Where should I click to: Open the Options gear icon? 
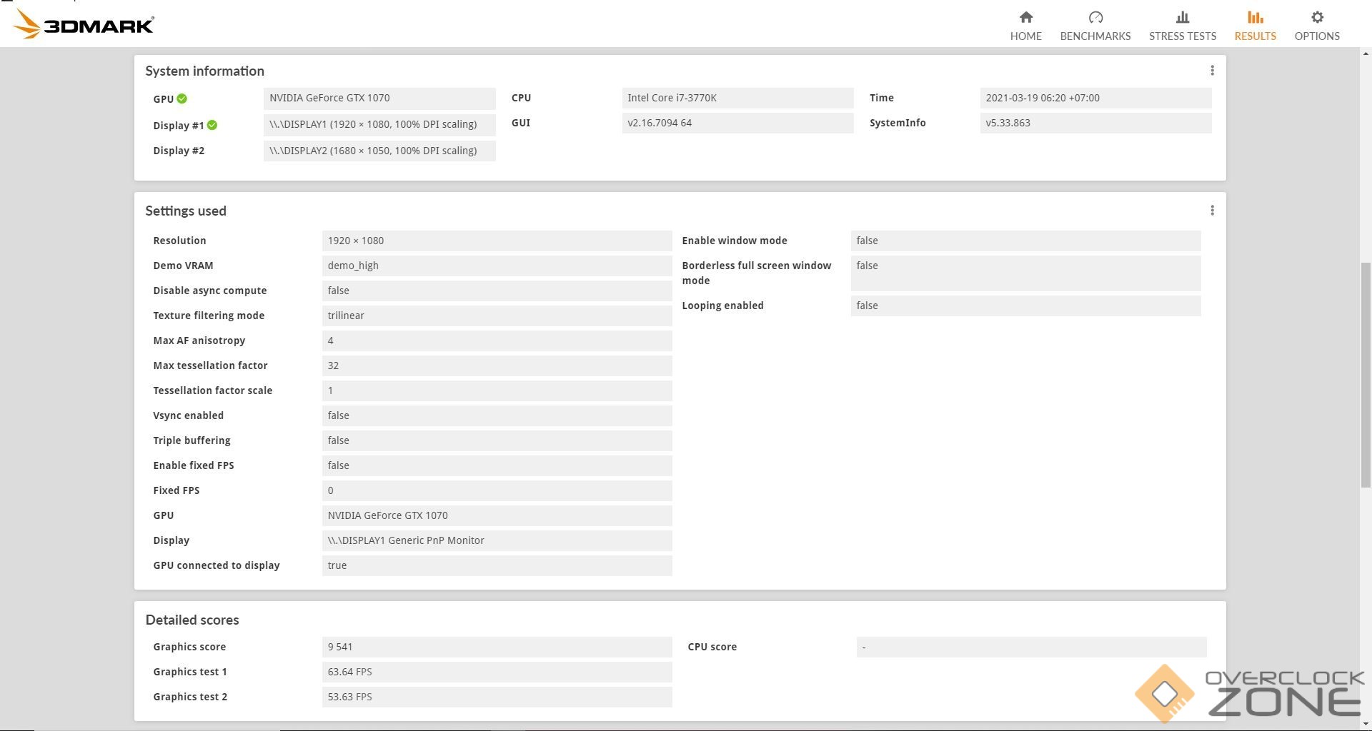click(x=1316, y=17)
